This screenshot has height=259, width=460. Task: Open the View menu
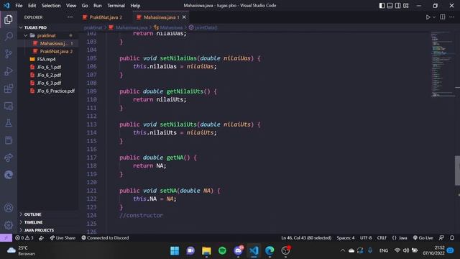71,6
